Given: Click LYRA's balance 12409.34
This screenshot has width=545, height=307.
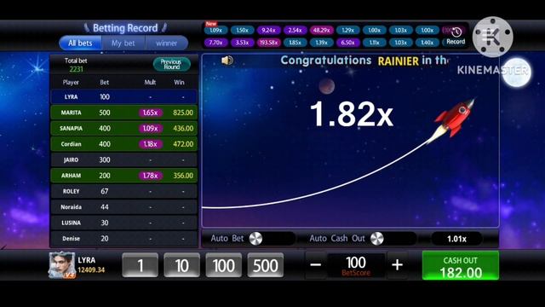Looking at the screenshot, I should coord(91,269).
